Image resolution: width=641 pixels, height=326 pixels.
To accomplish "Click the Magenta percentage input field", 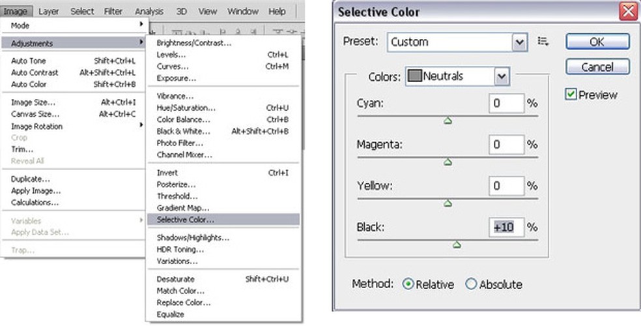I will (x=507, y=145).
